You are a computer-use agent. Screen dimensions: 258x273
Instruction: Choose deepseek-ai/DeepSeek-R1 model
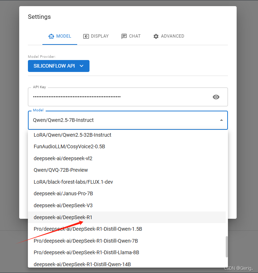click(127, 217)
